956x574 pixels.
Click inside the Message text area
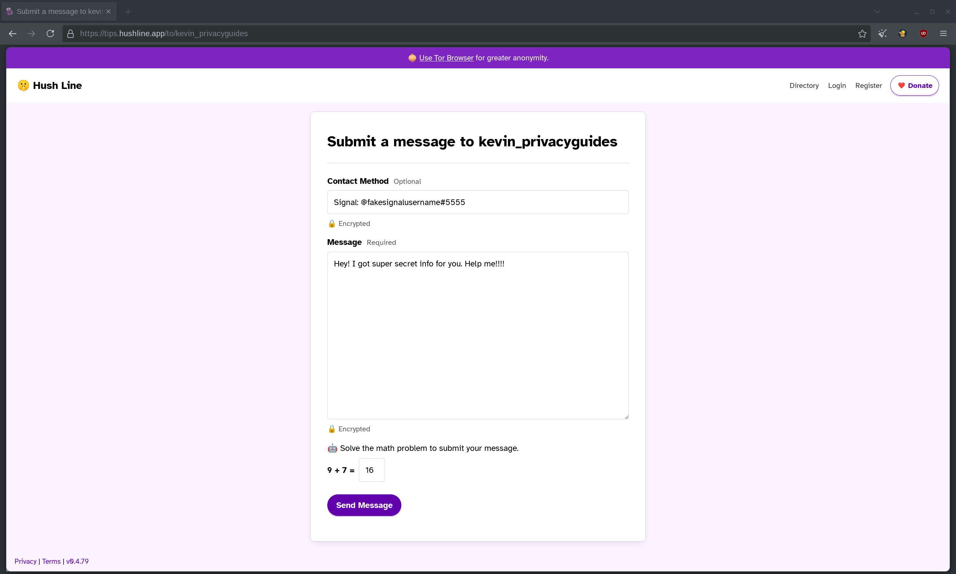[477, 335]
